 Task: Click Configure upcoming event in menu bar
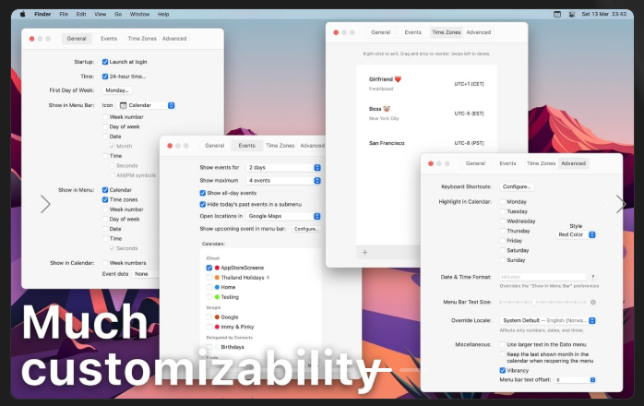[306, 229]
